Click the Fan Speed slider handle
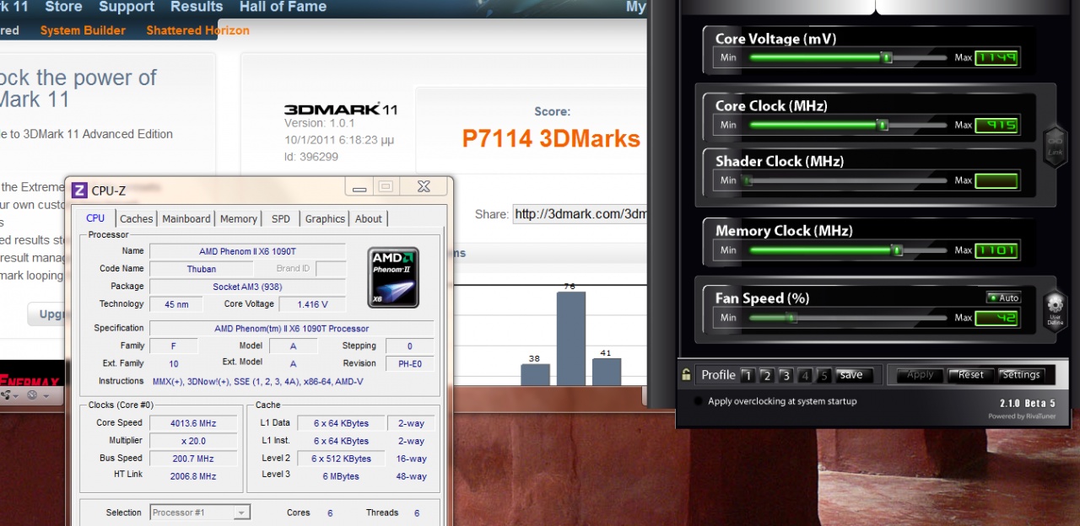This screenshot has height=526, width=1080. [791, 318]
